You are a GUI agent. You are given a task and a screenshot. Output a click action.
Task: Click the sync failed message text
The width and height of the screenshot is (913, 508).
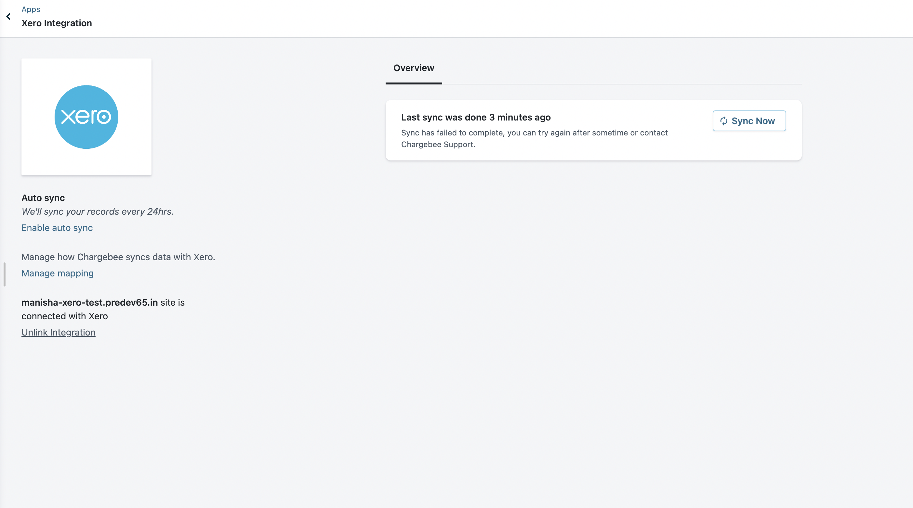tap(534, 133)
